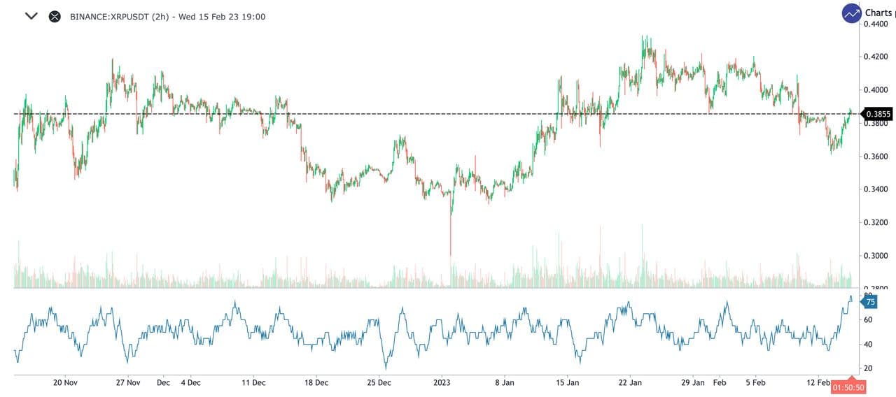Click the 5 Feb date axis label
This screenshot has height=397, width=896.
[755, 382]
